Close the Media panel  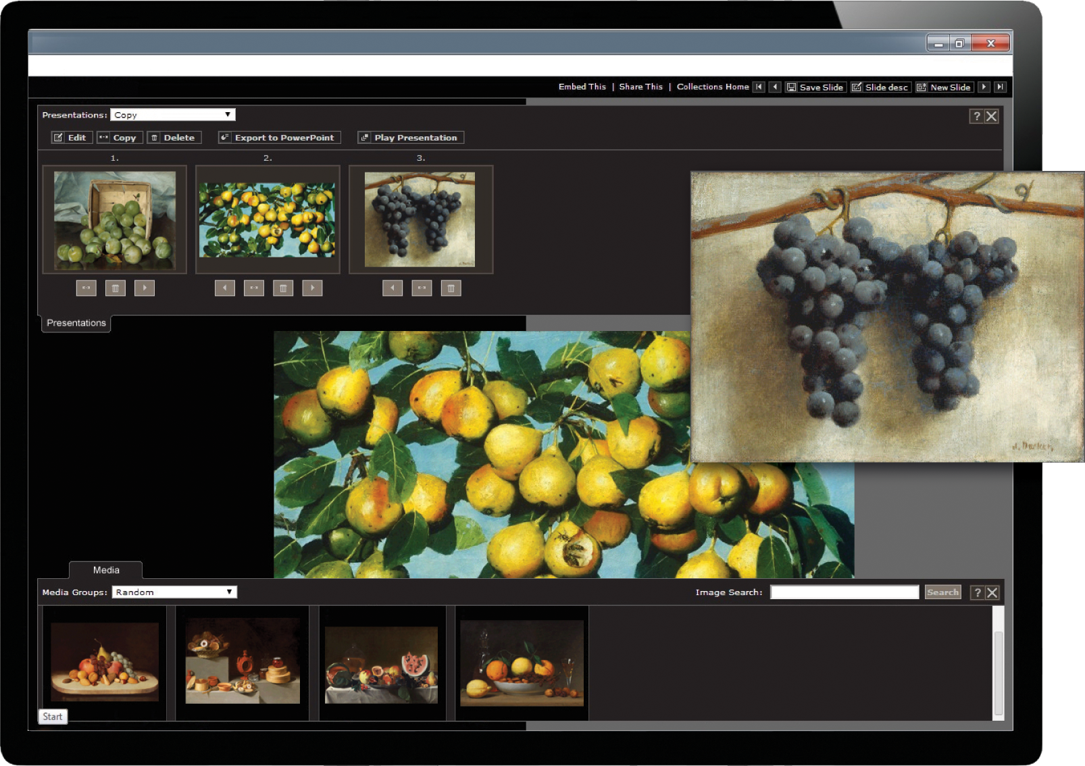992,592
